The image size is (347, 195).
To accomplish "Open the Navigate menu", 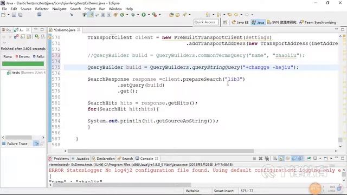I will pos(59,9).
